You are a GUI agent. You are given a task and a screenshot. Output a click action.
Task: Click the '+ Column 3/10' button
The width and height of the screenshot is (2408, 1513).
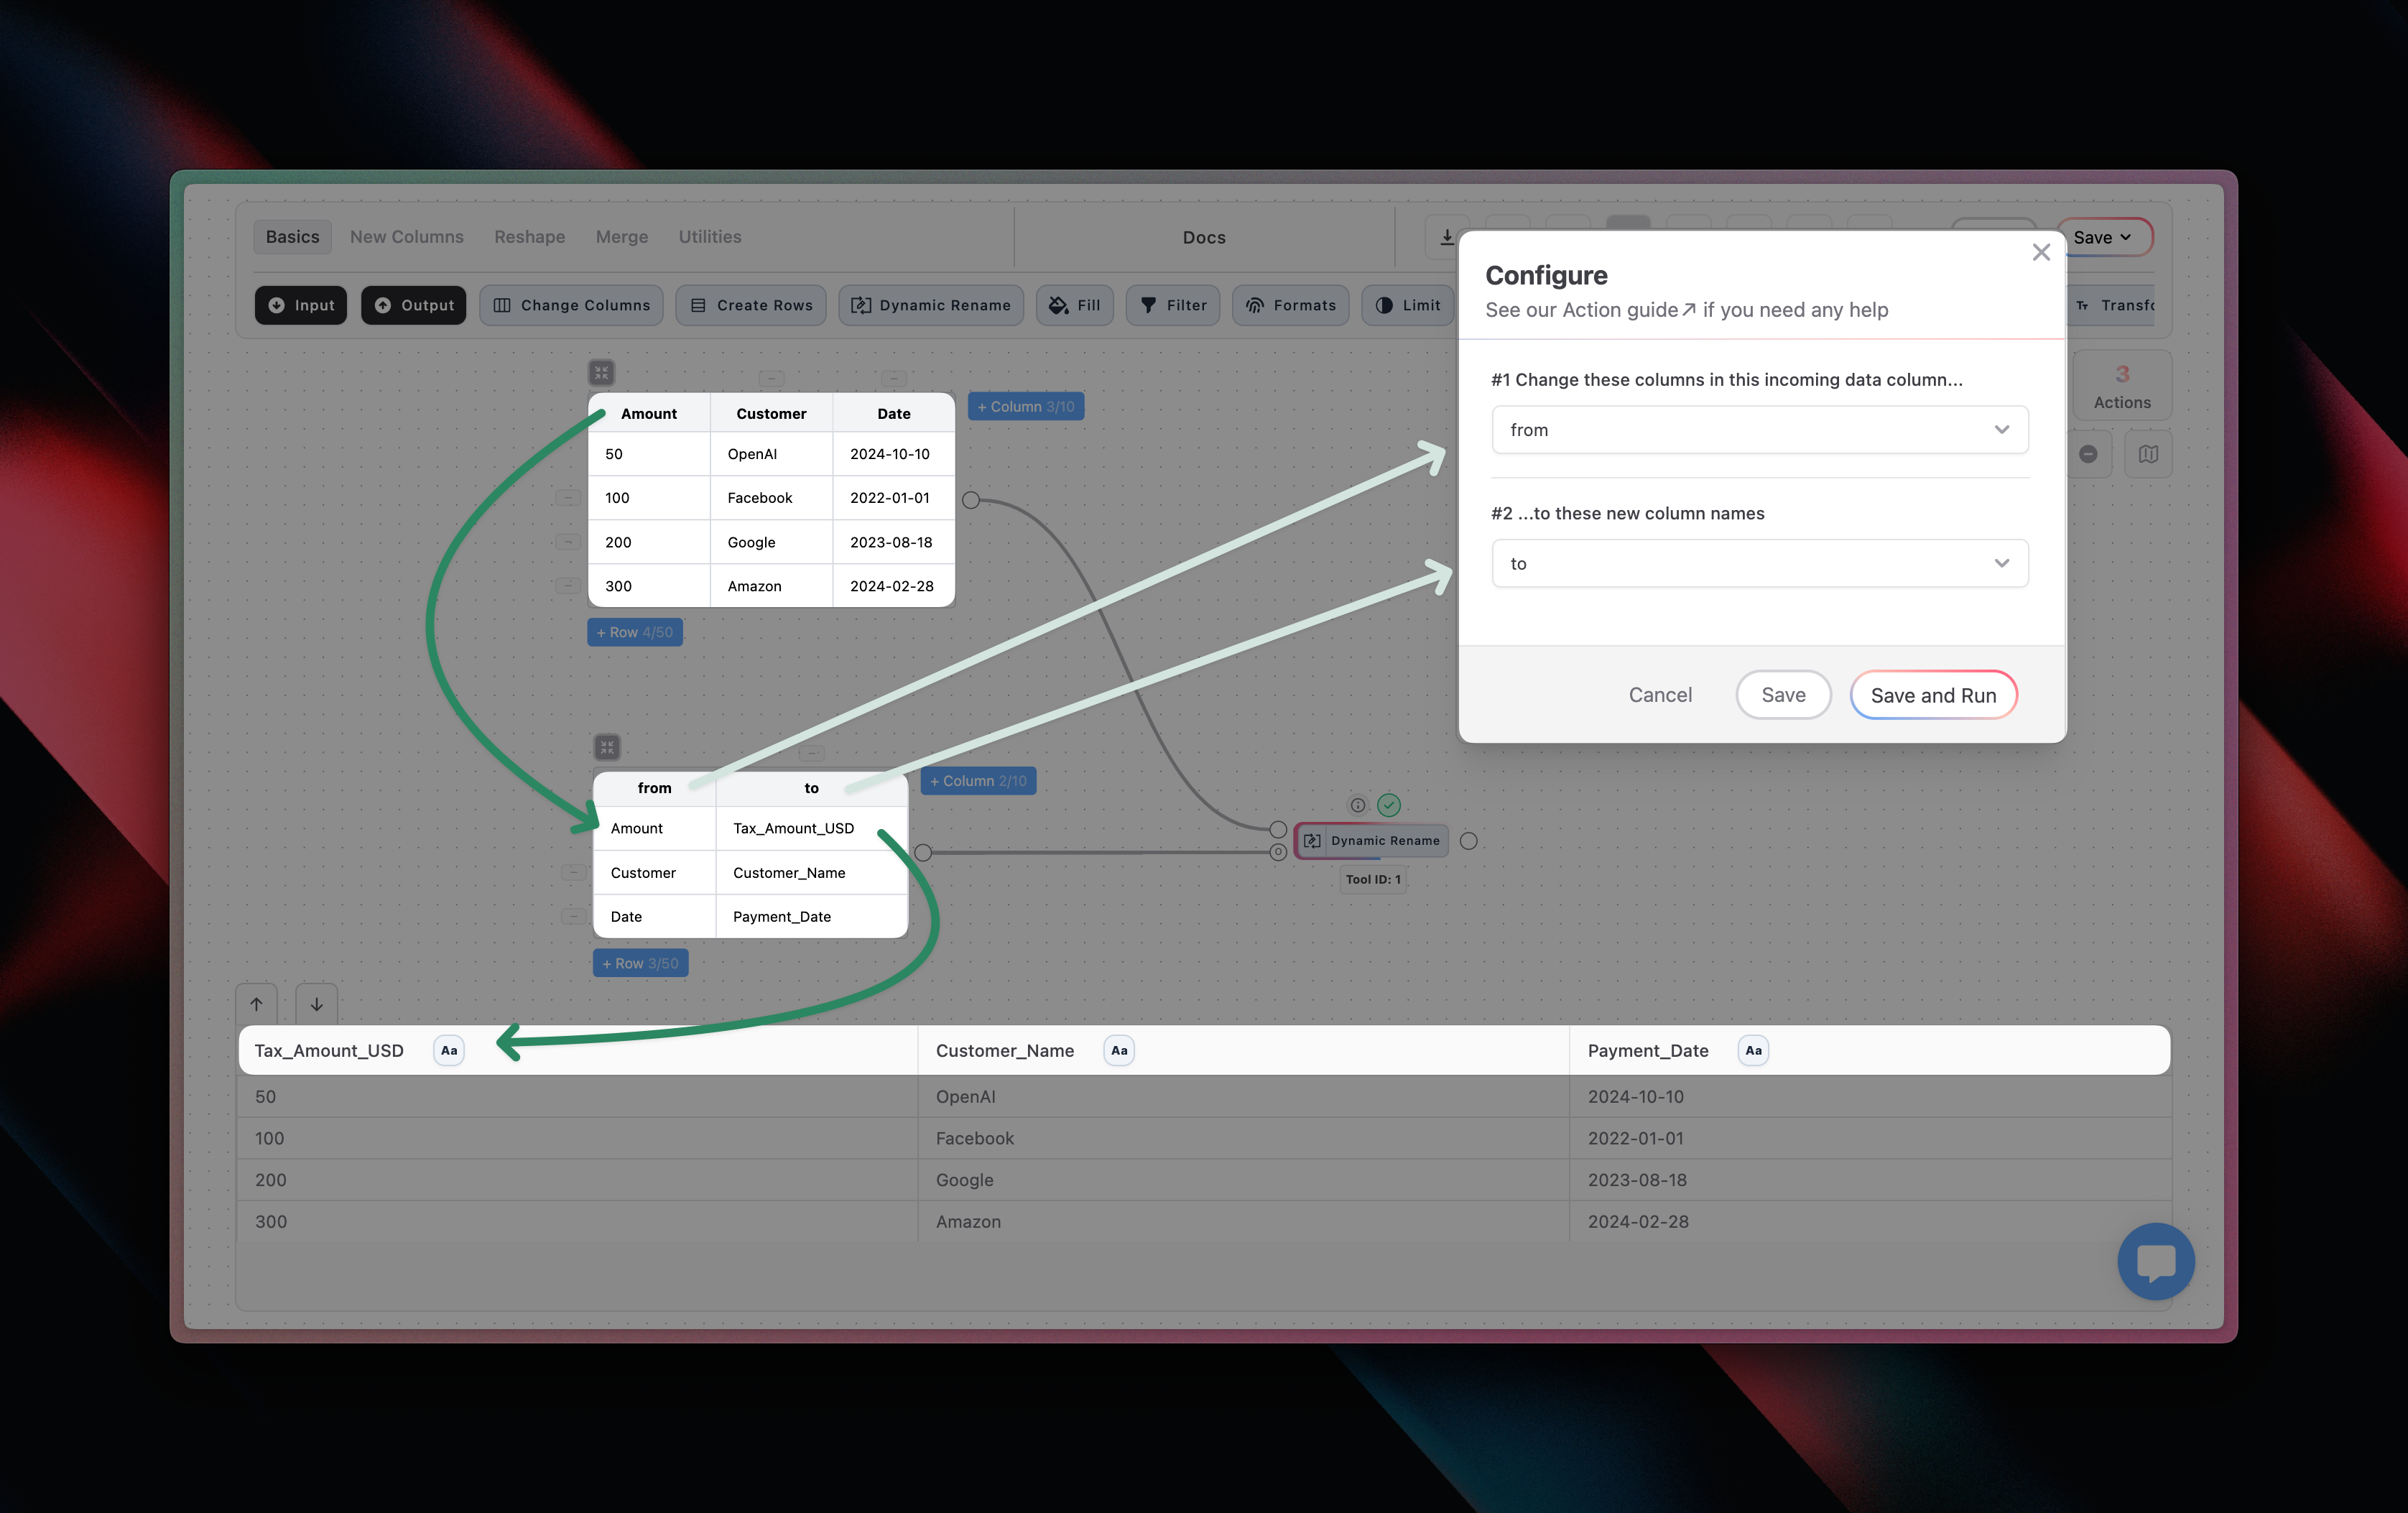[1025, 407]
